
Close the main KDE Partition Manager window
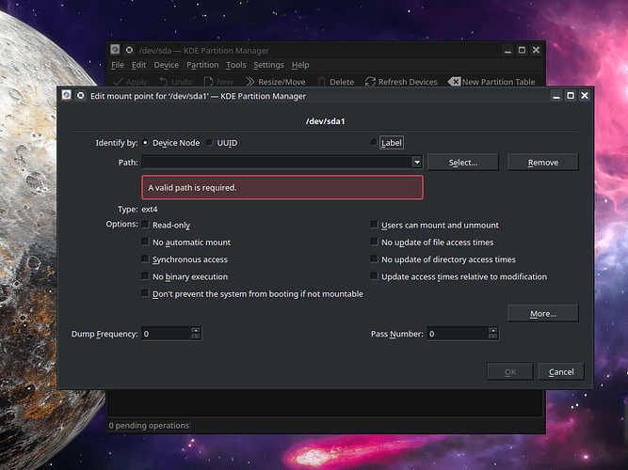(536, 50)
